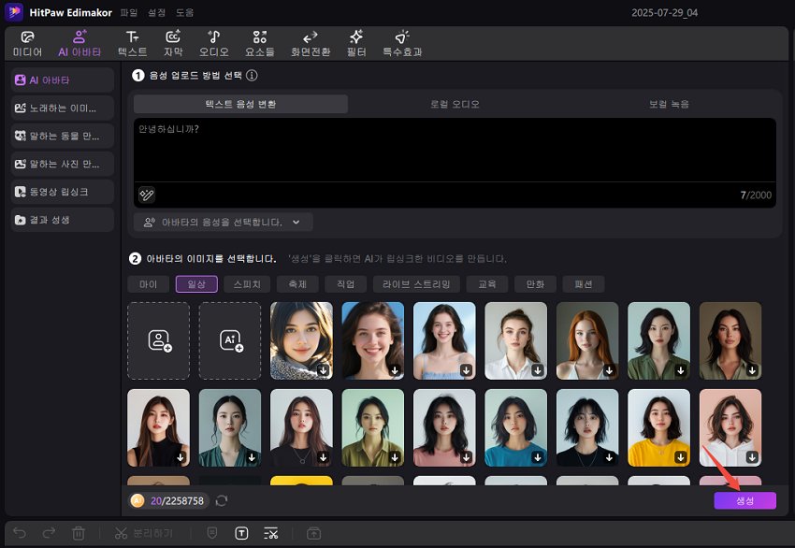The width and height of the screenshot is (795, 548).
Task: Click the purple 생성 generate button
Action: point(744,501)
